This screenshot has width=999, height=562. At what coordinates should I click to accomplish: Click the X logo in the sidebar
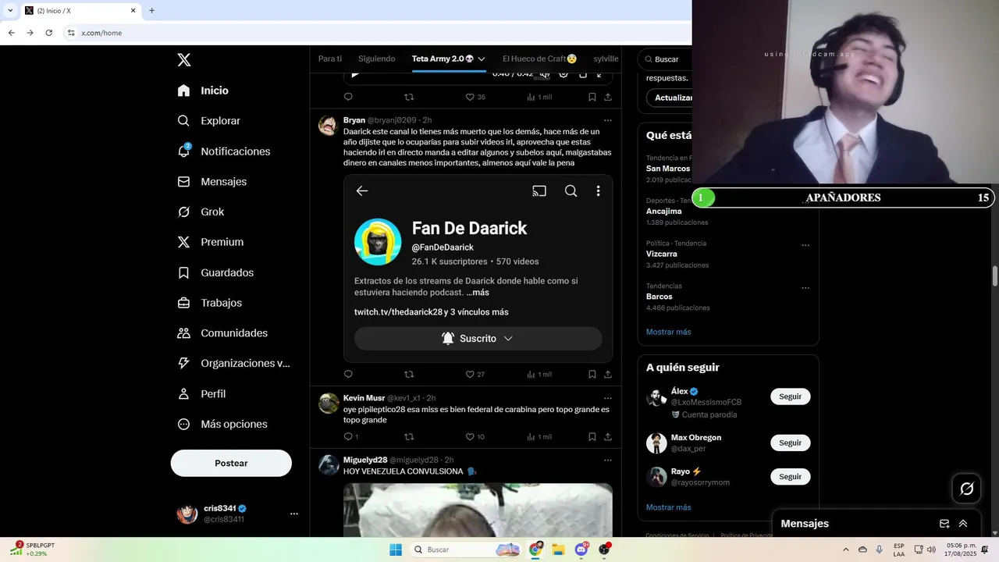coord(183,60)
